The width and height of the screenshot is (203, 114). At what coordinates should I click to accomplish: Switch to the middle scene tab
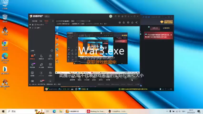[41, 21]
